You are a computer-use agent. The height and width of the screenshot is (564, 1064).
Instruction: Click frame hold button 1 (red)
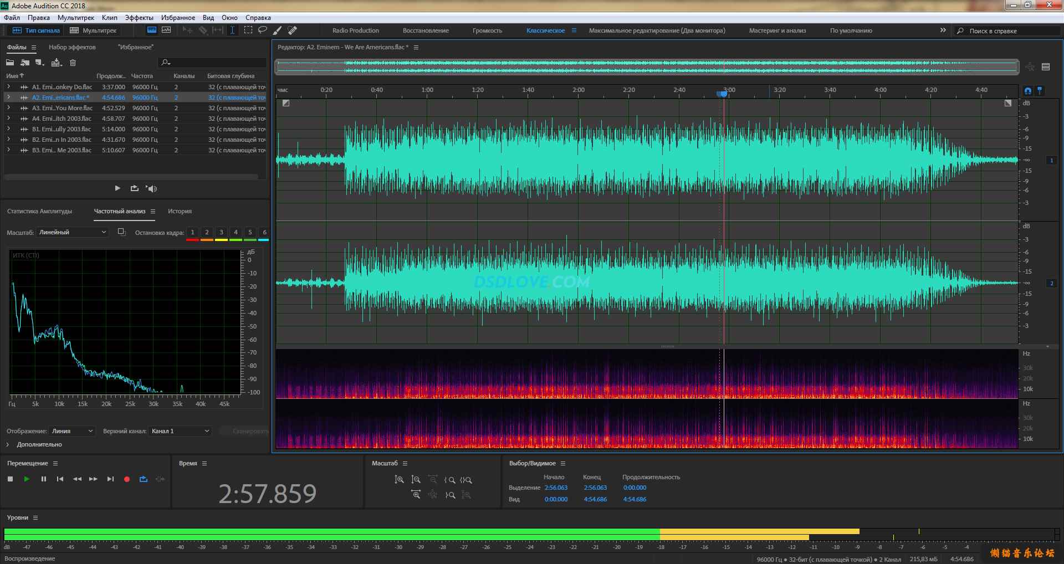(x=192, y=233)
